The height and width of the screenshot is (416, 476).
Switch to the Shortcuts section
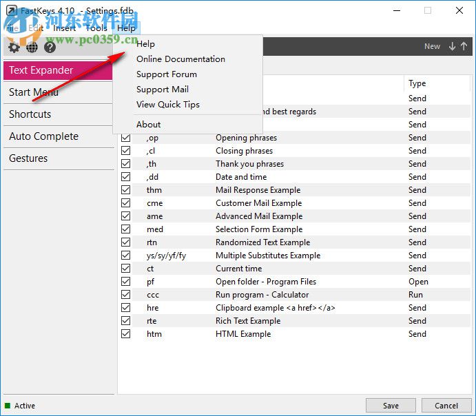click(x=58, y=114)
